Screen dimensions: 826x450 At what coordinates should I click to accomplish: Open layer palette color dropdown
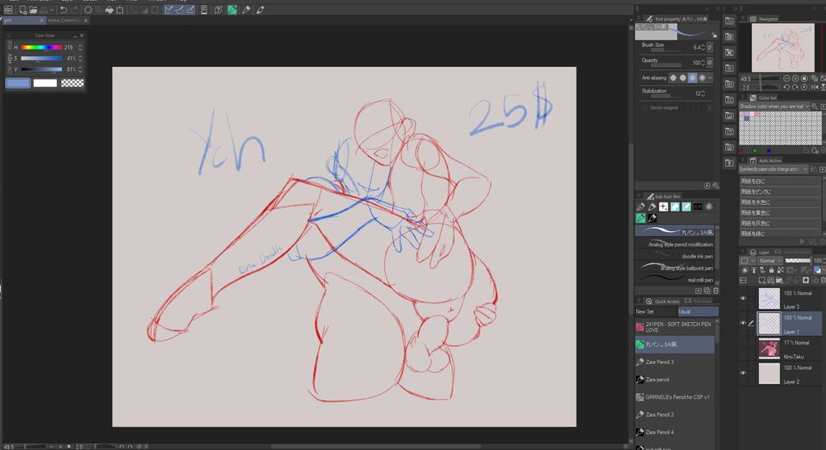pos(747,261)
